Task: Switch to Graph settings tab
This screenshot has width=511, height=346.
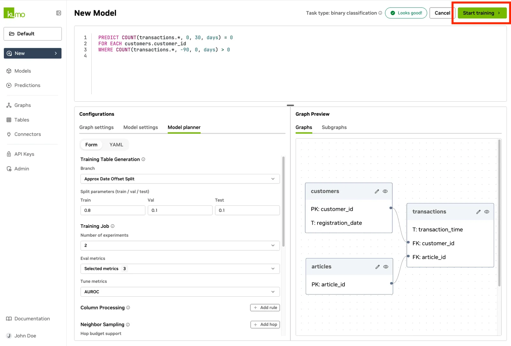Action: (x=96, y=127)
